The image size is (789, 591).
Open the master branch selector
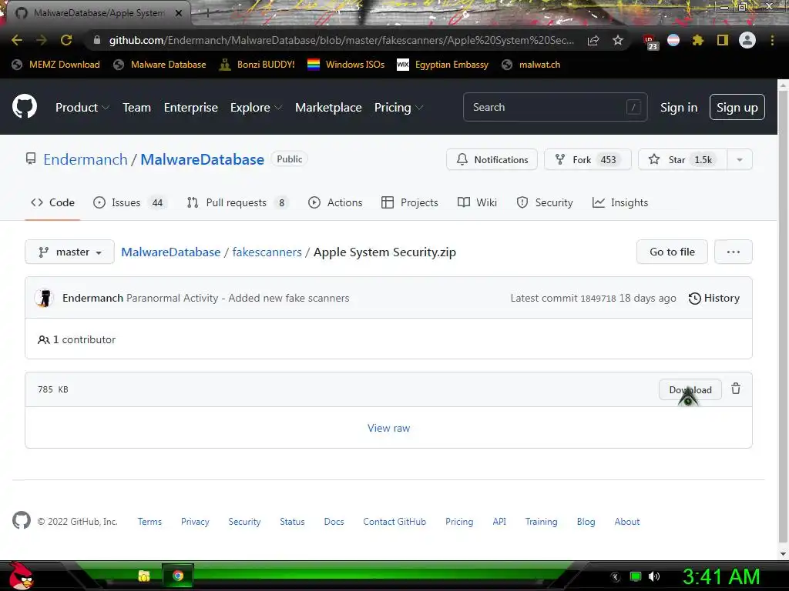(x=69, y=252)
